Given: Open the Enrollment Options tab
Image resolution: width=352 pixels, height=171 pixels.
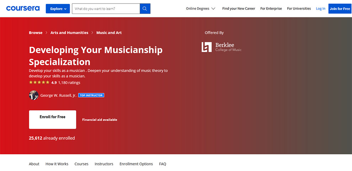Looking at the screenshot, I should pos(136,164).
